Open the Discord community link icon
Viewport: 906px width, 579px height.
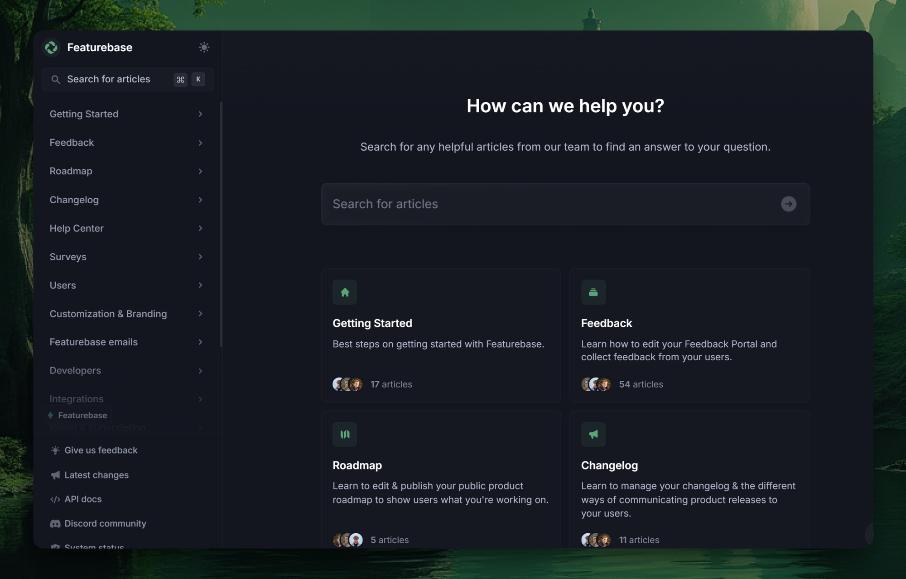55,523
